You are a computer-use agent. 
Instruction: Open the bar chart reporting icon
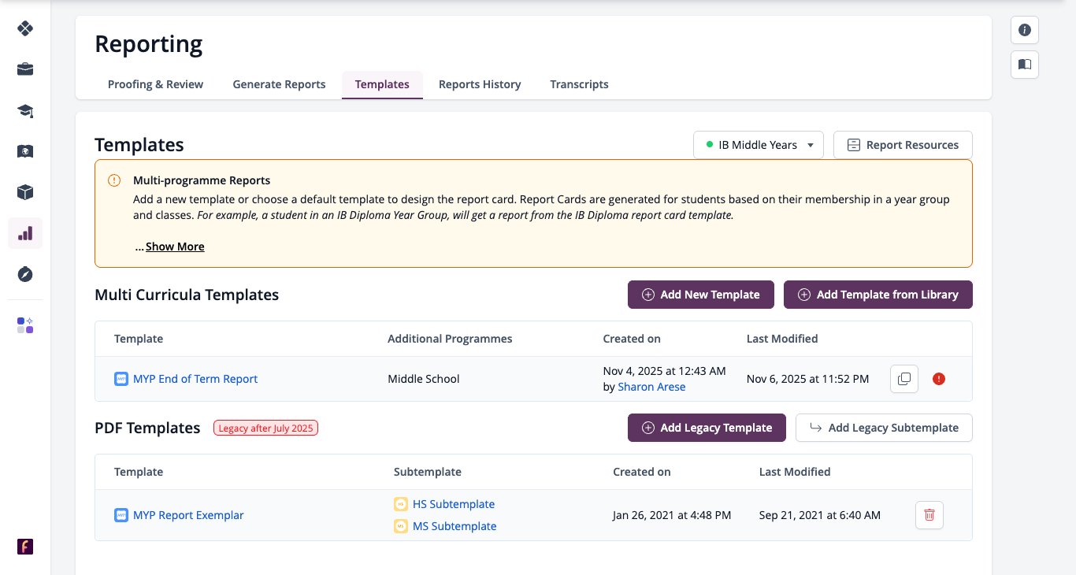25,233
